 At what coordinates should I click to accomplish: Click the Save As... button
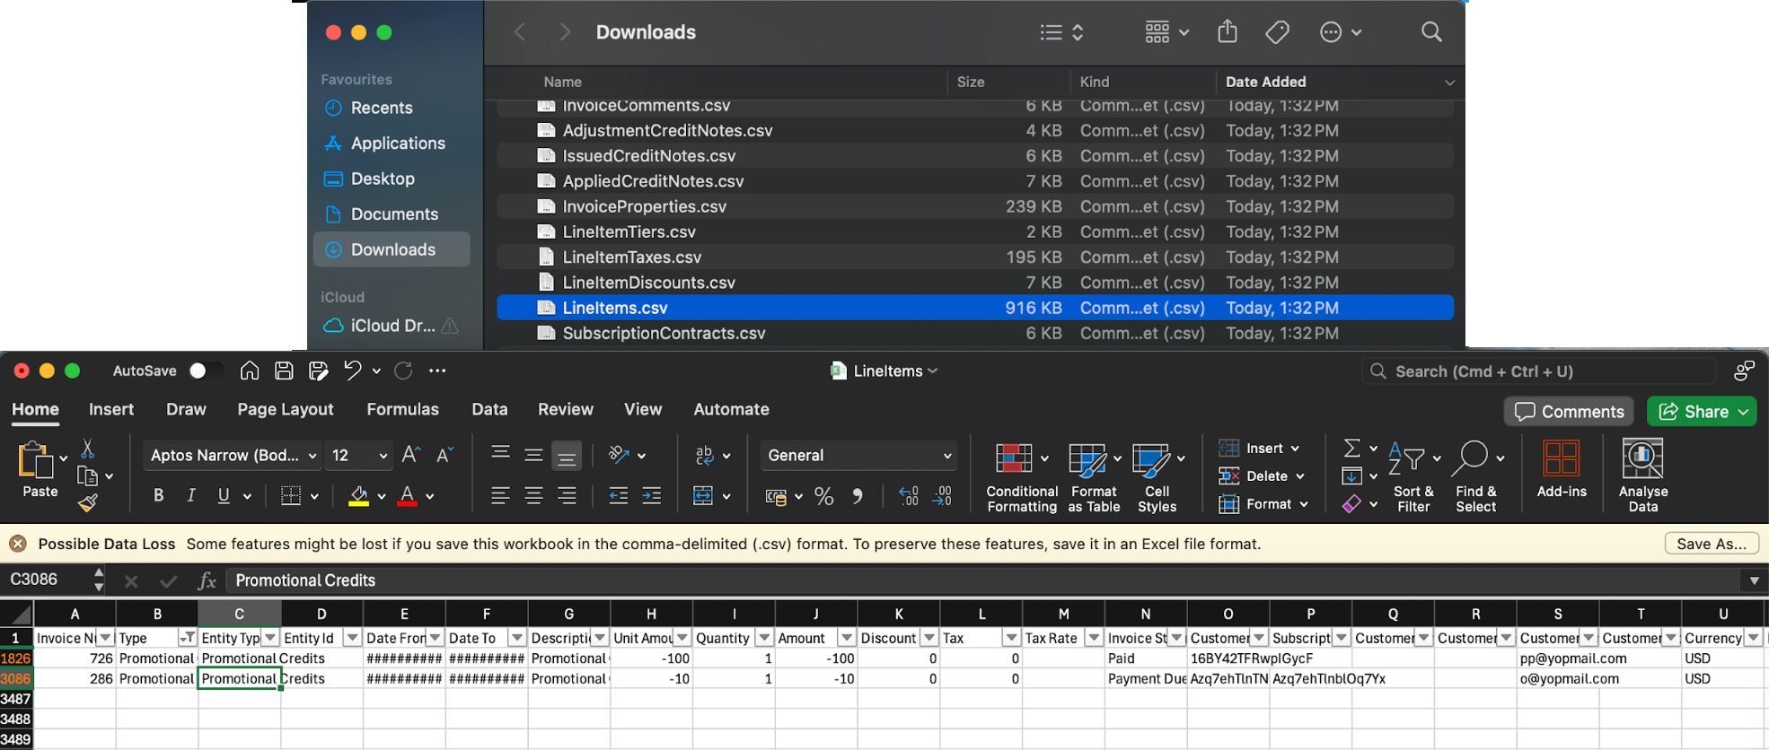(x=1711, y=544)
